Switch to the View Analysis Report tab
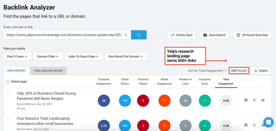Screen dimensions: 276x131 coord(49,71)
